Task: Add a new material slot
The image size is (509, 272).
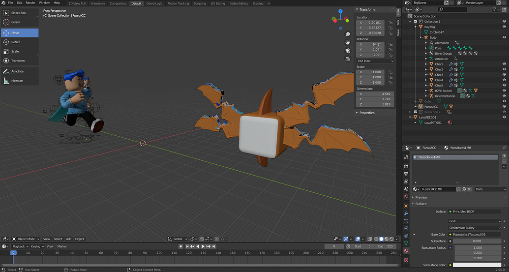Action: tap(504, 156)
